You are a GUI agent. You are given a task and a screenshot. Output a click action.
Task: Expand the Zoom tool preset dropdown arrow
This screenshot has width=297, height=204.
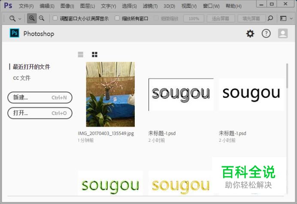(x=20, y=19)
